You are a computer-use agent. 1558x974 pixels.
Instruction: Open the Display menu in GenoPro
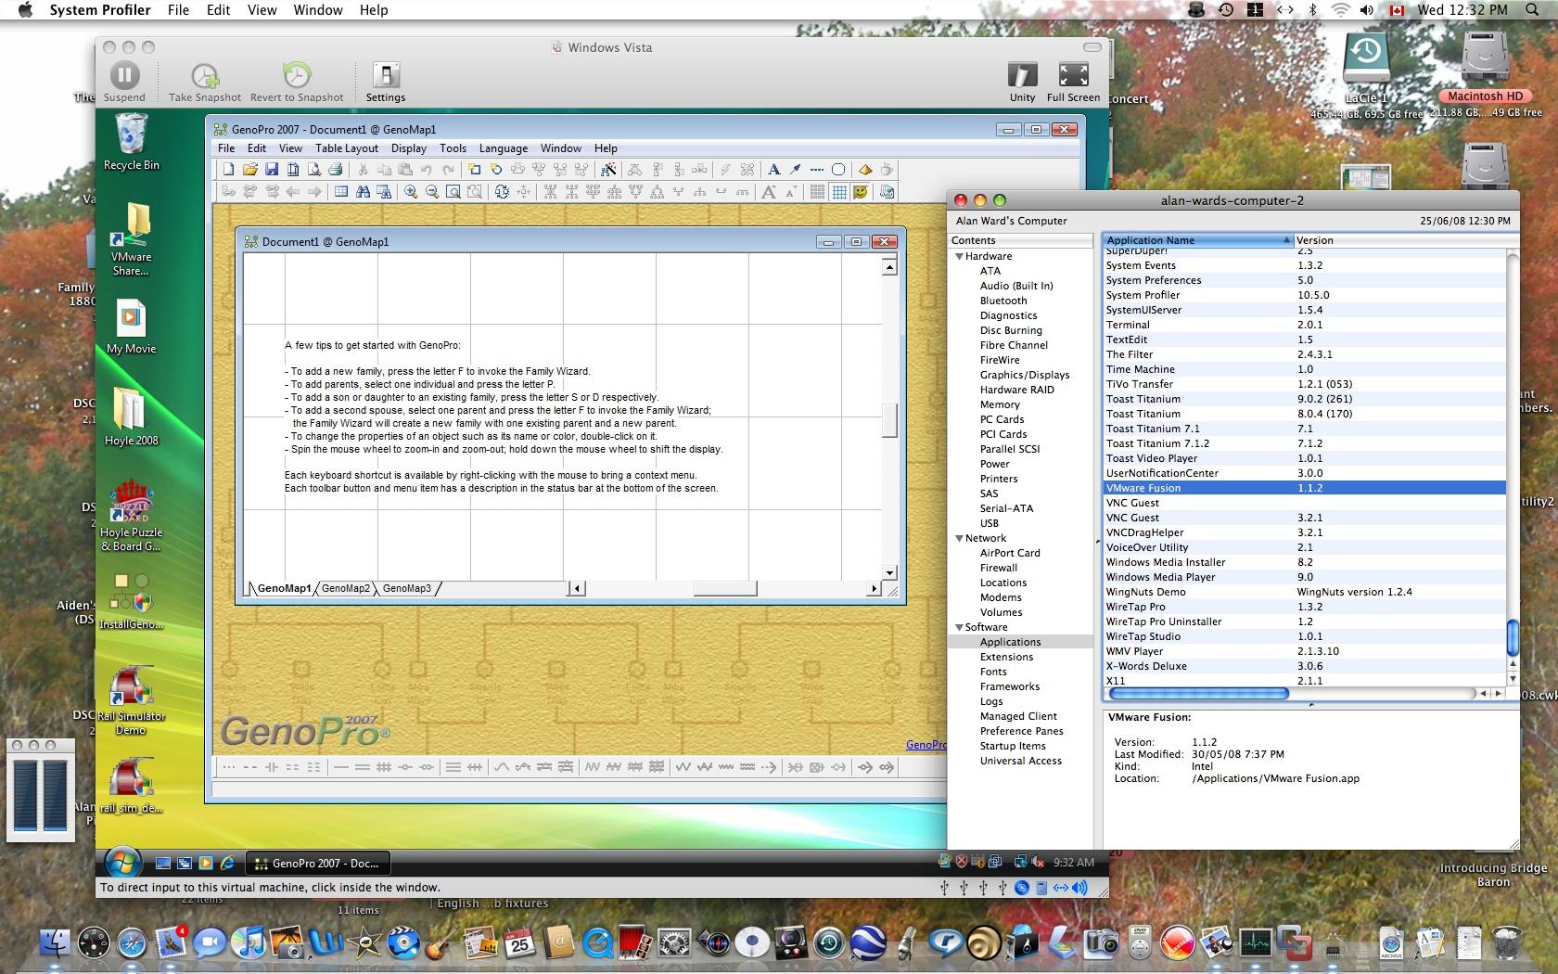pyautogui.click(x=409, y=148)
